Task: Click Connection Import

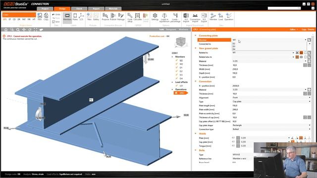Action: (x=195, y=18)
